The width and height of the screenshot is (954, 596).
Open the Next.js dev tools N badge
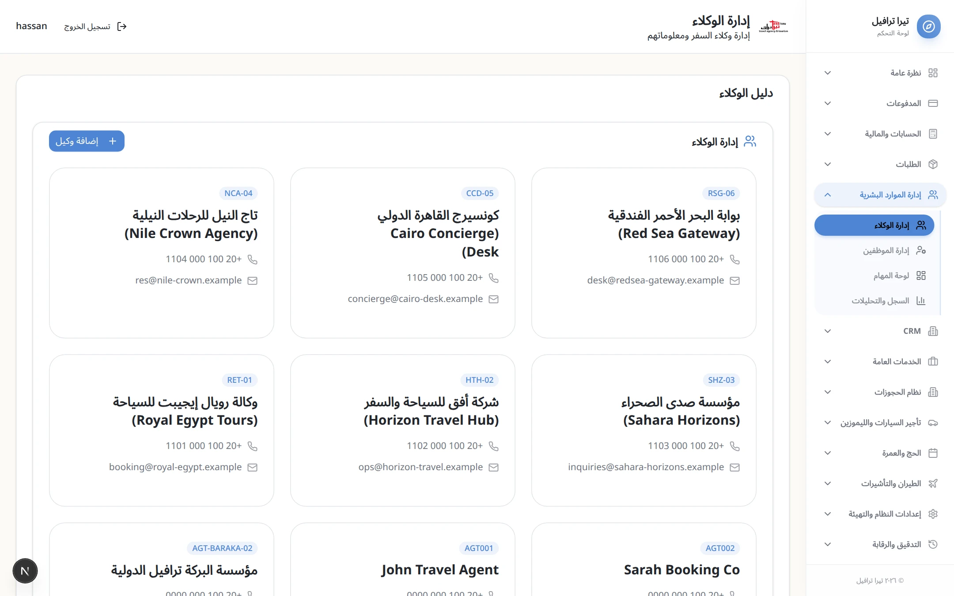(x=25, y=571)
